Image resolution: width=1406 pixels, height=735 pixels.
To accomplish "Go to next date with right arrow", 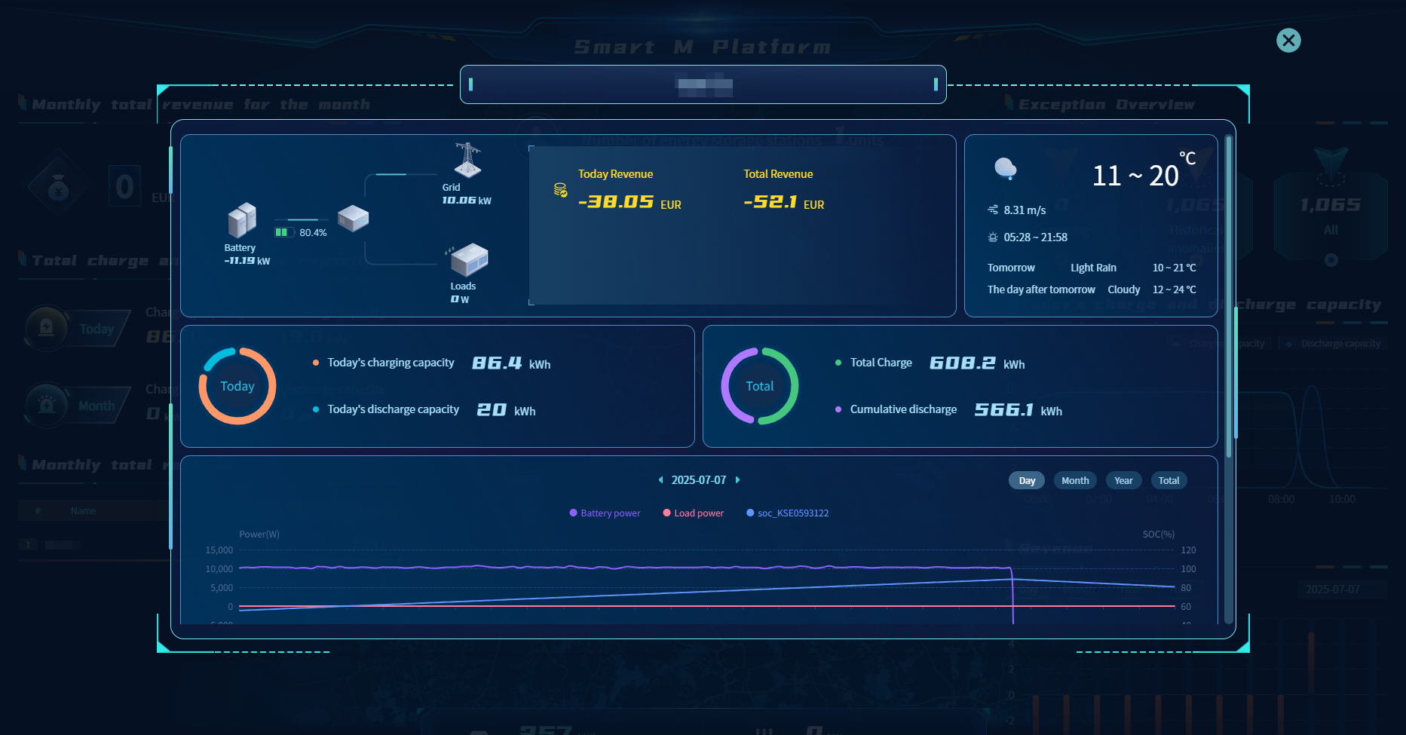I will 737,480.
